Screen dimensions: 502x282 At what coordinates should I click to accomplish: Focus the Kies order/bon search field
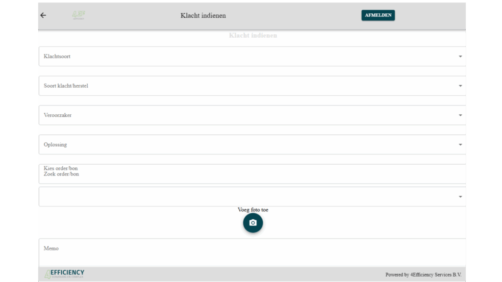pyautogui.click(x=245, y=174)
